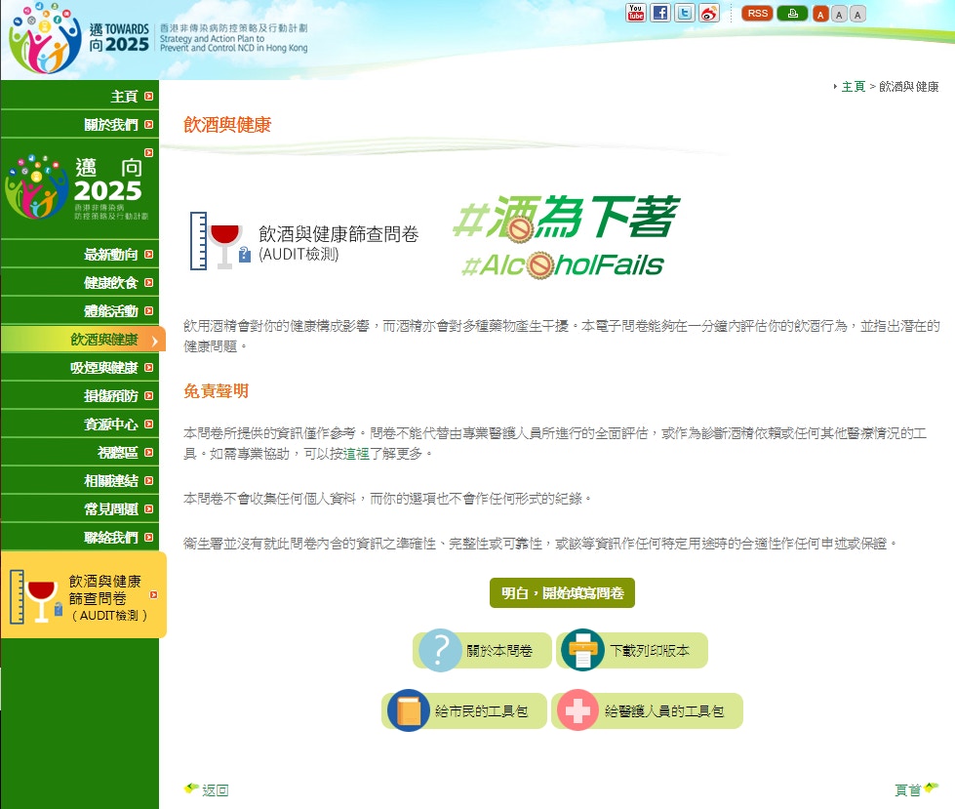Expand 健康飲食 in the sidebar menu
Viewport: 955px width, 809px height.
[x=118, y=283]
